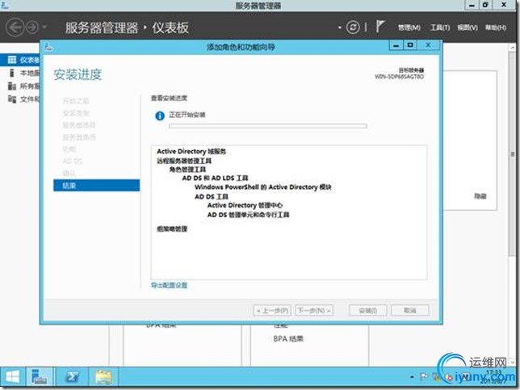The width and height of the screenshot is (520, 390).
Task: Open the 视图(V) menu
Action: [x=468, y=27]
